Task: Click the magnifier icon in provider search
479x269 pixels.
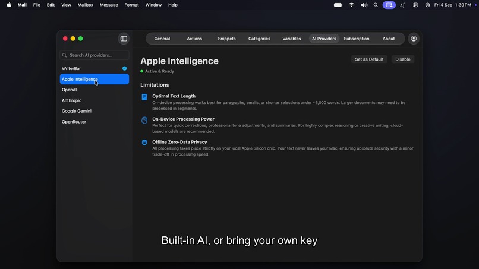Action: (x=64, y=55)
